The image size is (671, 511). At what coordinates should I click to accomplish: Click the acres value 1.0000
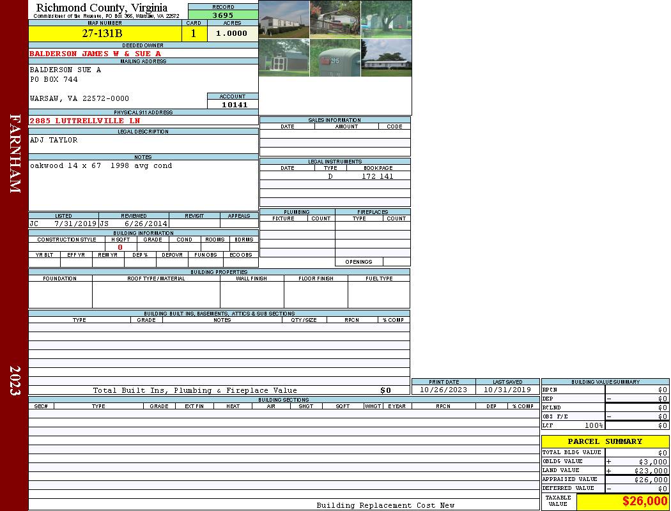pyautogui.click(x=231, y=34)
